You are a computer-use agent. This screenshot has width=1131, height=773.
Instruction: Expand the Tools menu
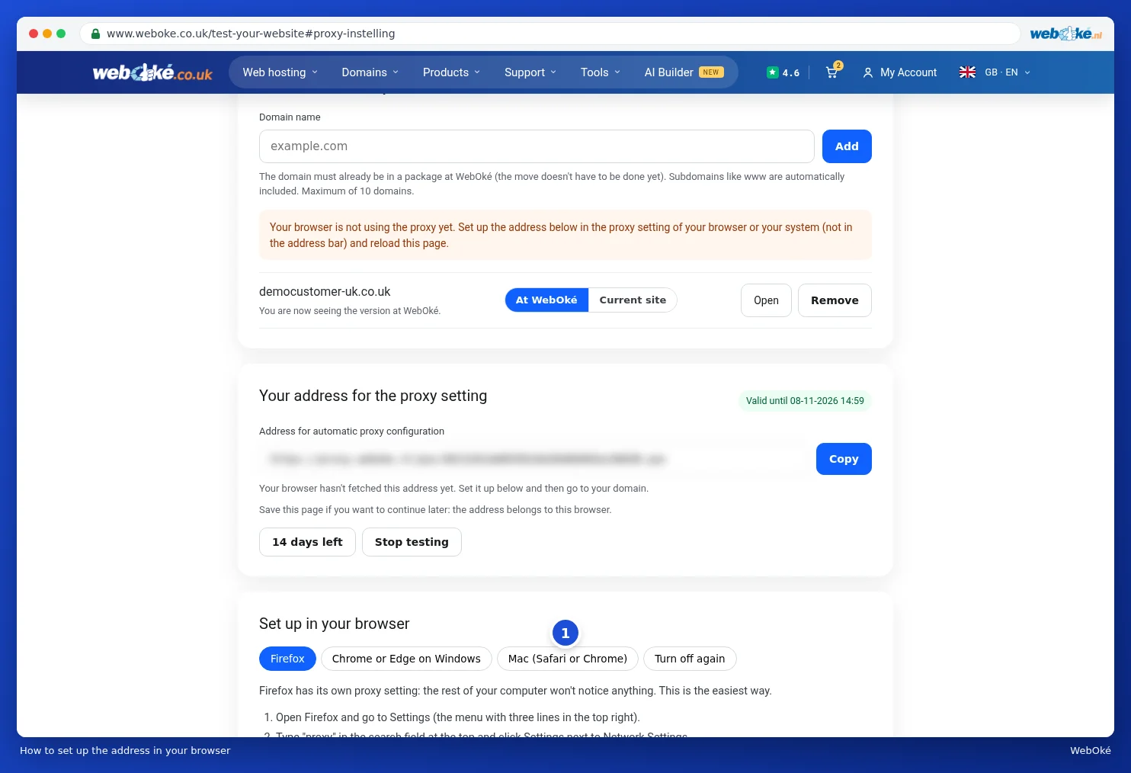tap(601, 72)
